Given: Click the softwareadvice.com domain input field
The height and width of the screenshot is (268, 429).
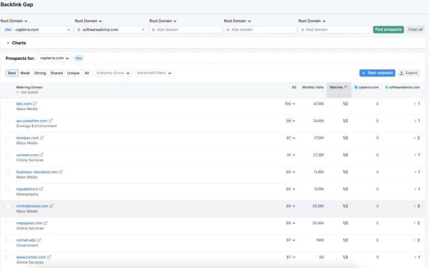Looking at the screenshot, I should [x=111, y=30].
